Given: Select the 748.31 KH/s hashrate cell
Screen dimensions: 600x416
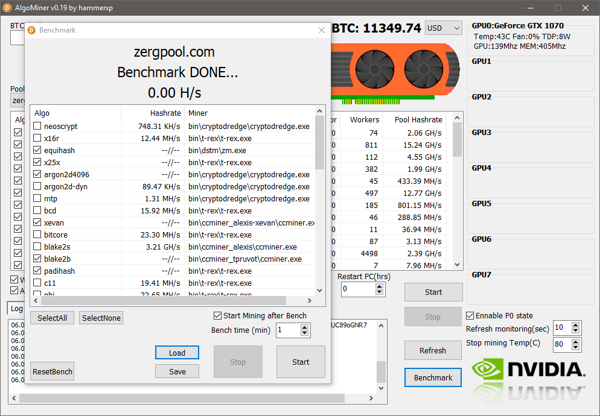Looking at the screenshot, I should 159,126.
